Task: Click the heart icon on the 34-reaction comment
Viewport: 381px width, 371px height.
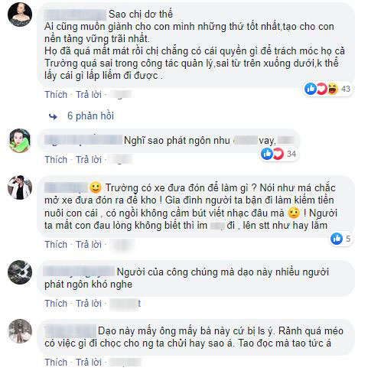Action: 278,154
